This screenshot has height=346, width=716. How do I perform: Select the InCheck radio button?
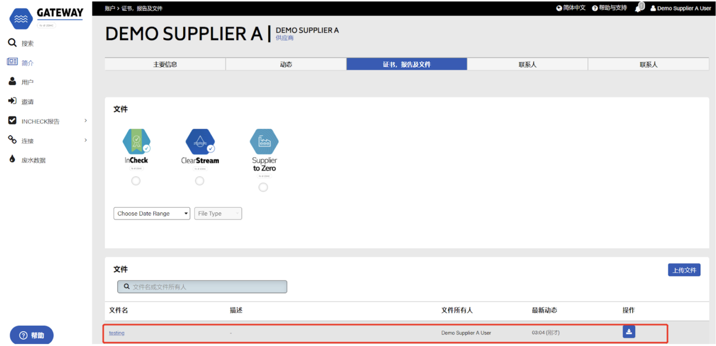coord(136,181)
